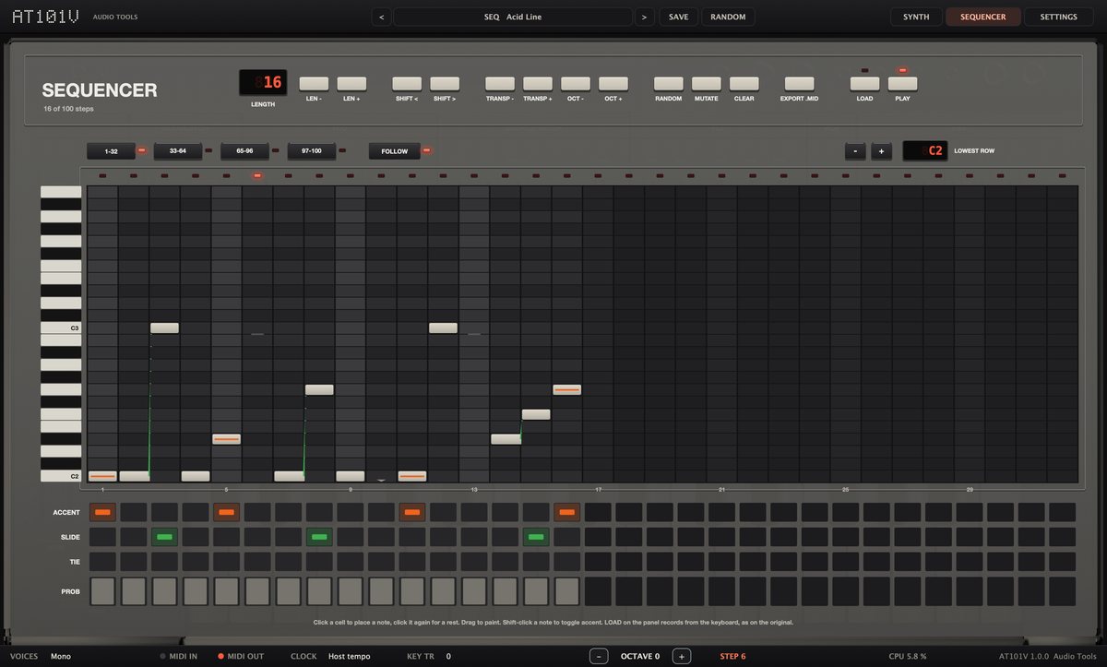Clear the pattern with the CLEAR button
The image size is (1107, 667).
pos(744,84)
